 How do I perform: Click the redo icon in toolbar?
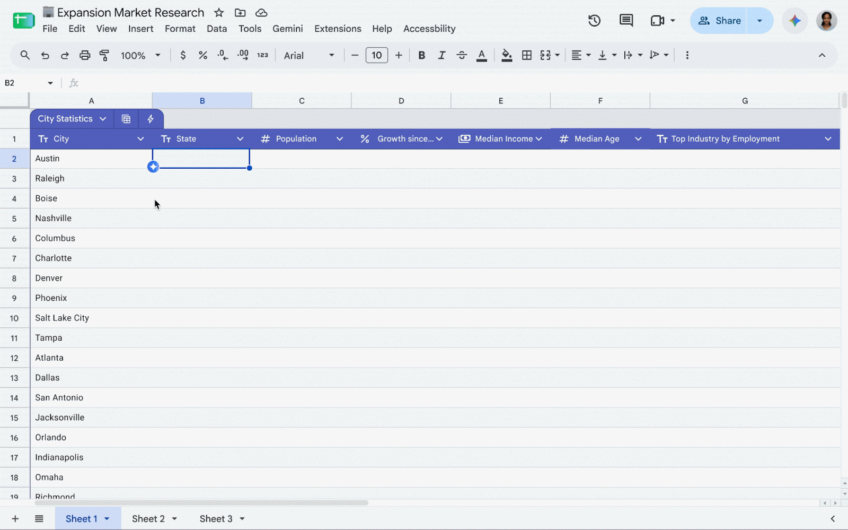click(65, 55)
